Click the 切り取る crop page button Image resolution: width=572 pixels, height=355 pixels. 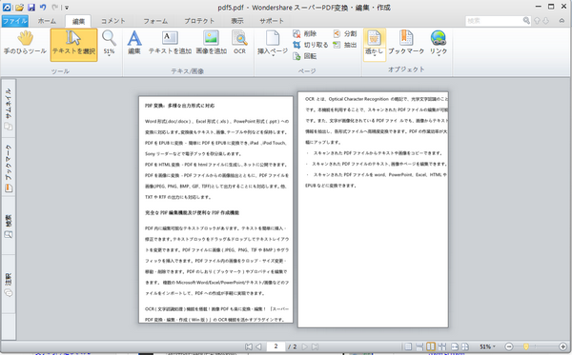311,45
